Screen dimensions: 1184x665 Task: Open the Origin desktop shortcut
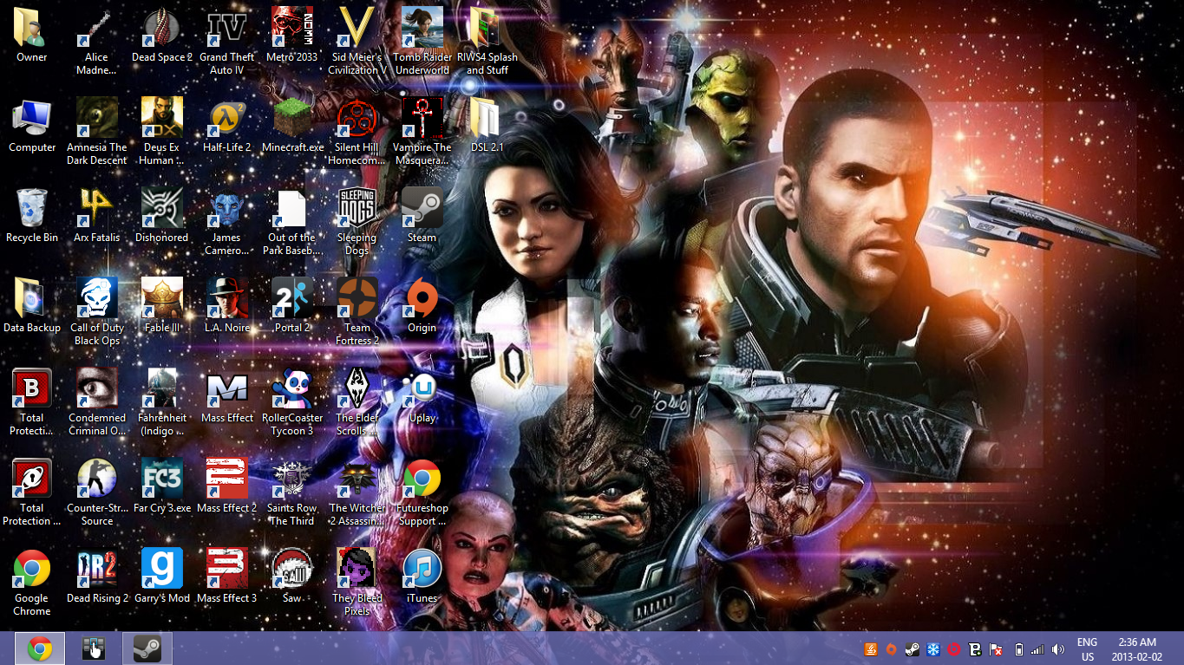[422, 307]
